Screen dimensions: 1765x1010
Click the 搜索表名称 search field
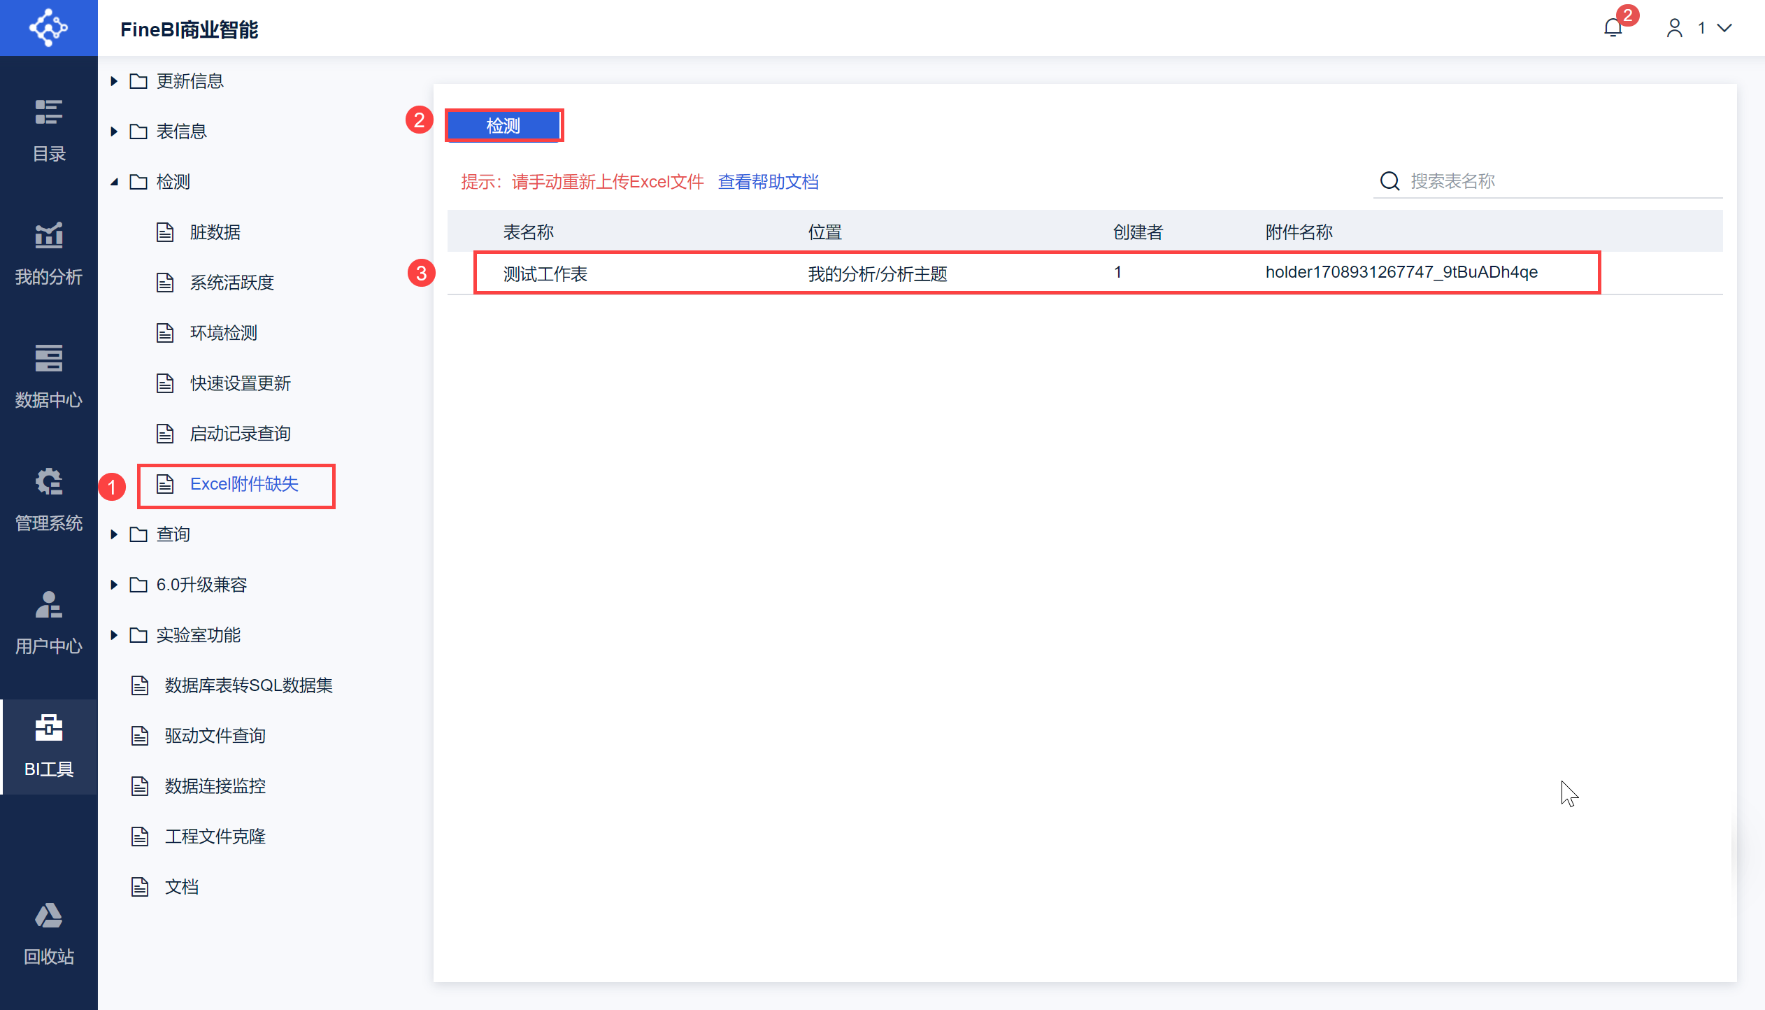click(1559, 181)
